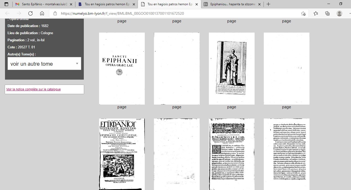Open a new browser tab
351x190 pixels.
268,4
